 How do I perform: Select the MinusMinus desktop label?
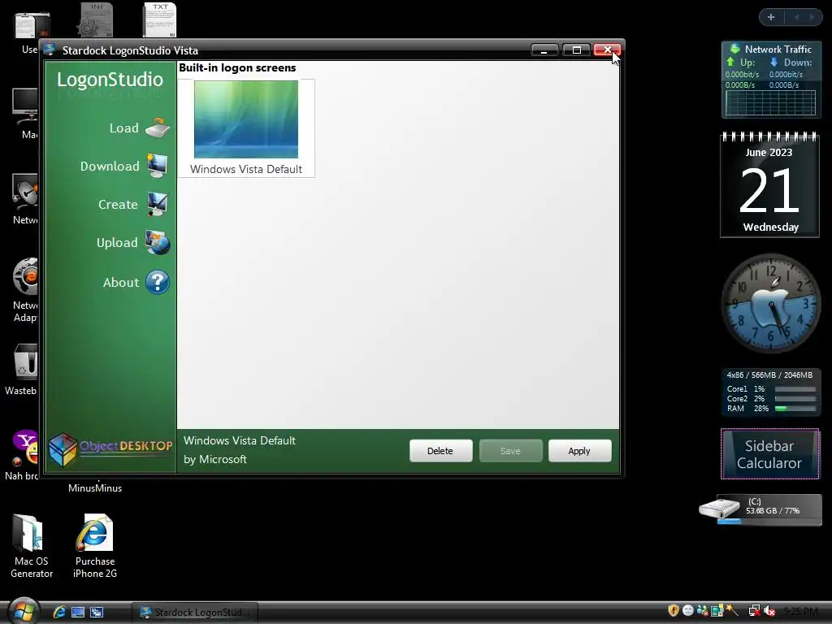coord(95,488)
